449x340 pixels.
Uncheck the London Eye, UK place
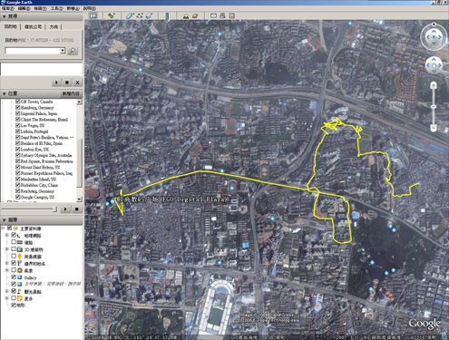tap(17, 149)
